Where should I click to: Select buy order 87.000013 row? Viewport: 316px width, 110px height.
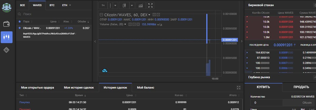[280, 57]
